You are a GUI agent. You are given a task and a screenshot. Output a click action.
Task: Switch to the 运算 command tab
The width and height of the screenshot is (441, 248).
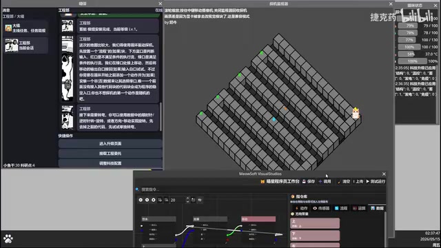point(359,208)
